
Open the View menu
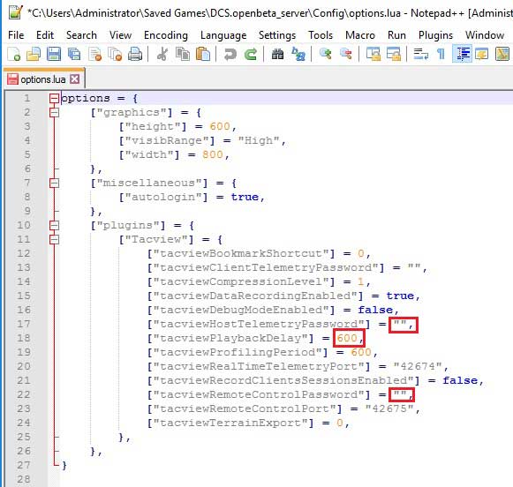[x=120, y=35]
